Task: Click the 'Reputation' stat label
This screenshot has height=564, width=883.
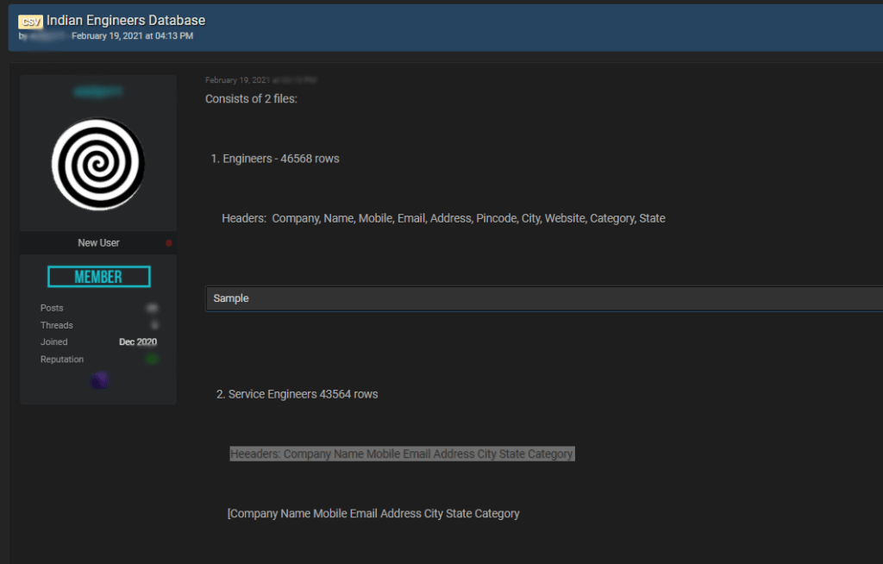Action: click(x=62, y=360)
